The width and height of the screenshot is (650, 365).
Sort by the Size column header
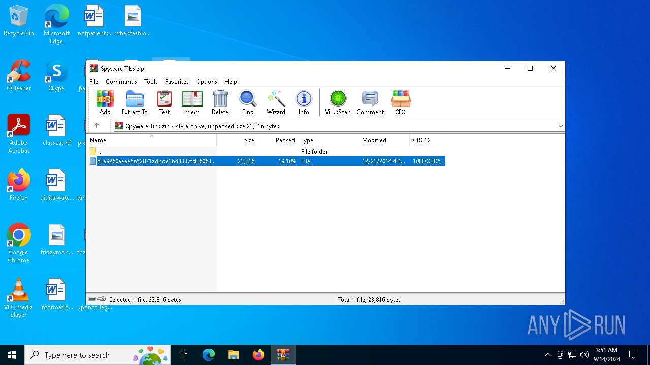[237, 140]
